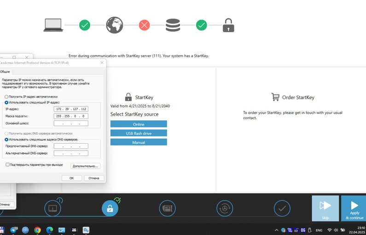Click 'Дополнительно...' advanced button
This screenshot has height=235, width=366.
[x=85, y=166]
